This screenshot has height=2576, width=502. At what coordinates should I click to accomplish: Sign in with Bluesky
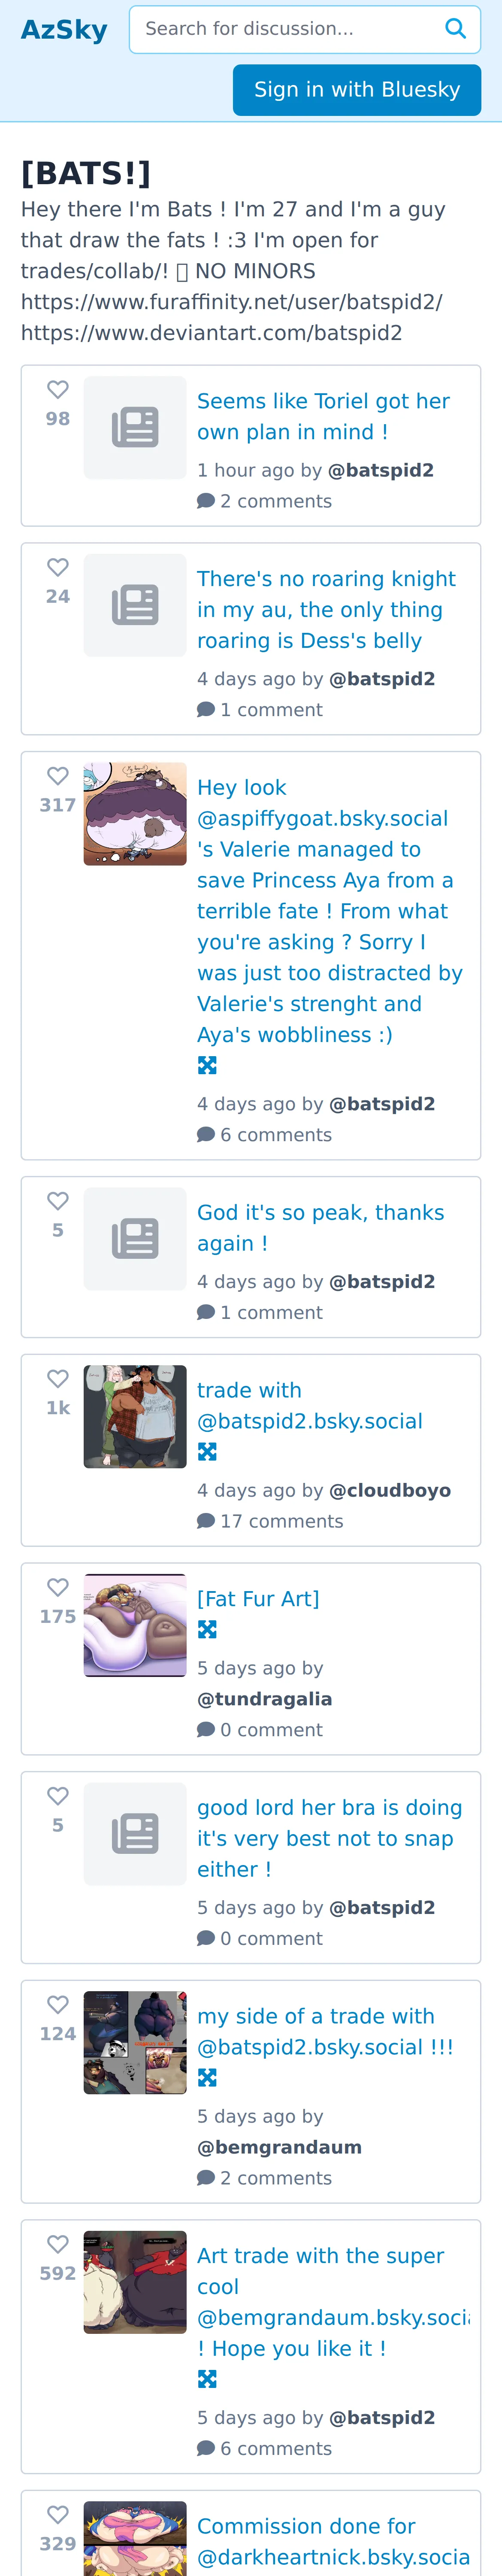point(357,90)
